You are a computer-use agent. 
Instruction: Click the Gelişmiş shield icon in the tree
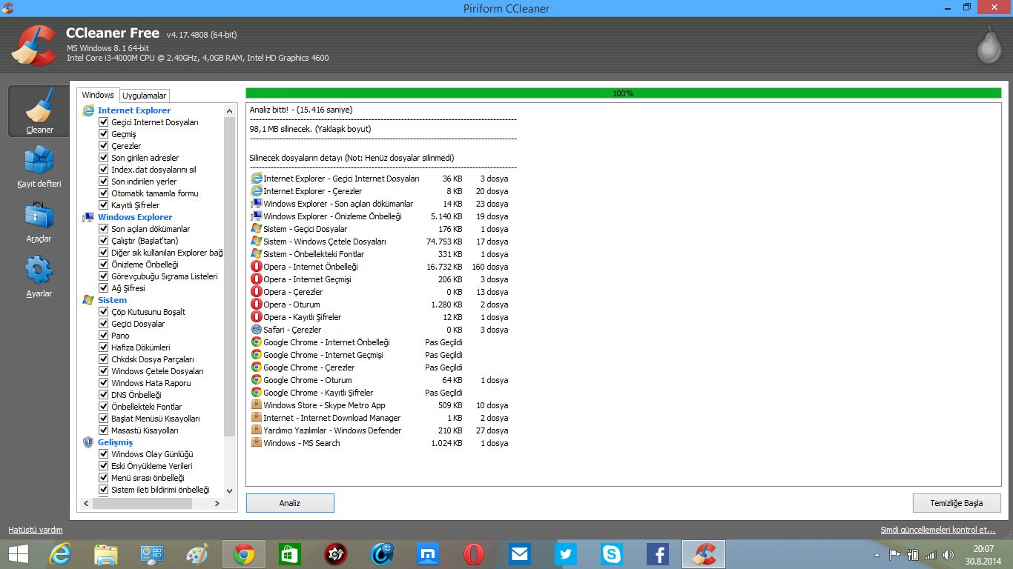click(88, 442)
